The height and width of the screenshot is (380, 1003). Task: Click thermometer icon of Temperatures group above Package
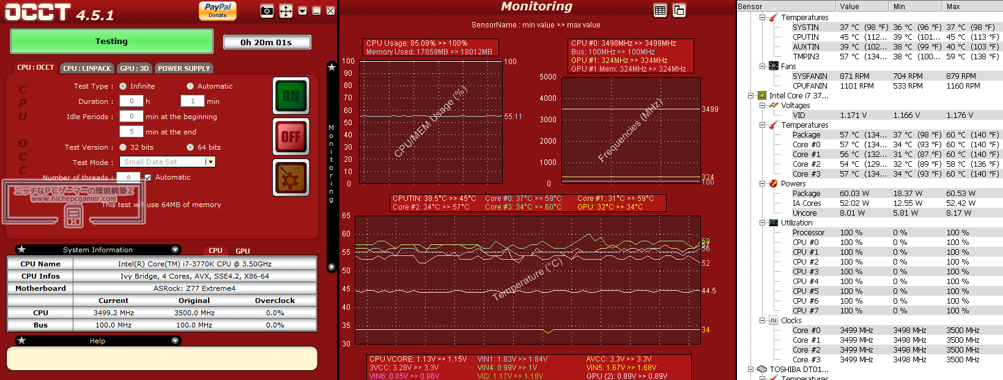pos(774,125)
